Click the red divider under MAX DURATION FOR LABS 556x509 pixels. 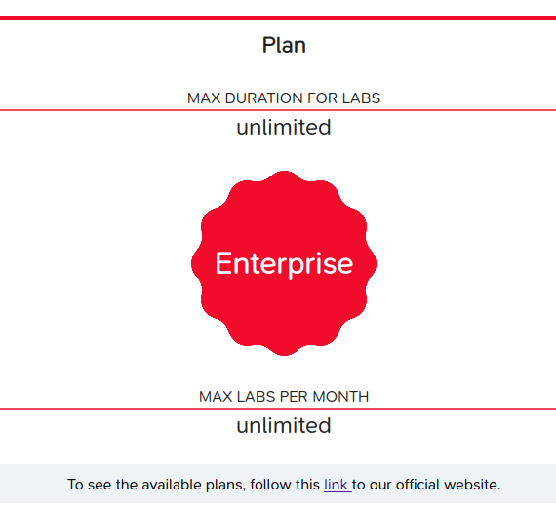[278, 110]
